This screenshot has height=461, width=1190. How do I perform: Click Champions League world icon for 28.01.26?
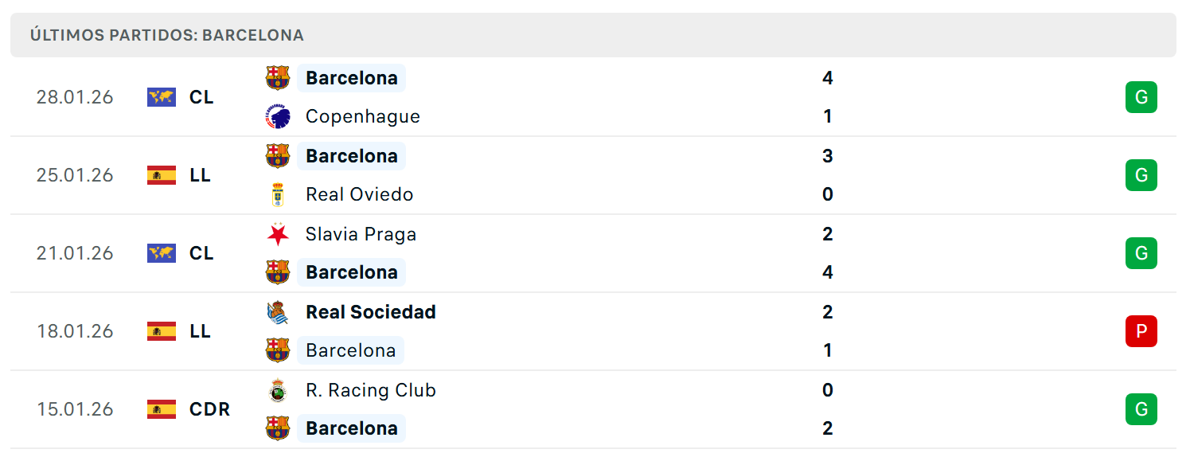point(162,97)
